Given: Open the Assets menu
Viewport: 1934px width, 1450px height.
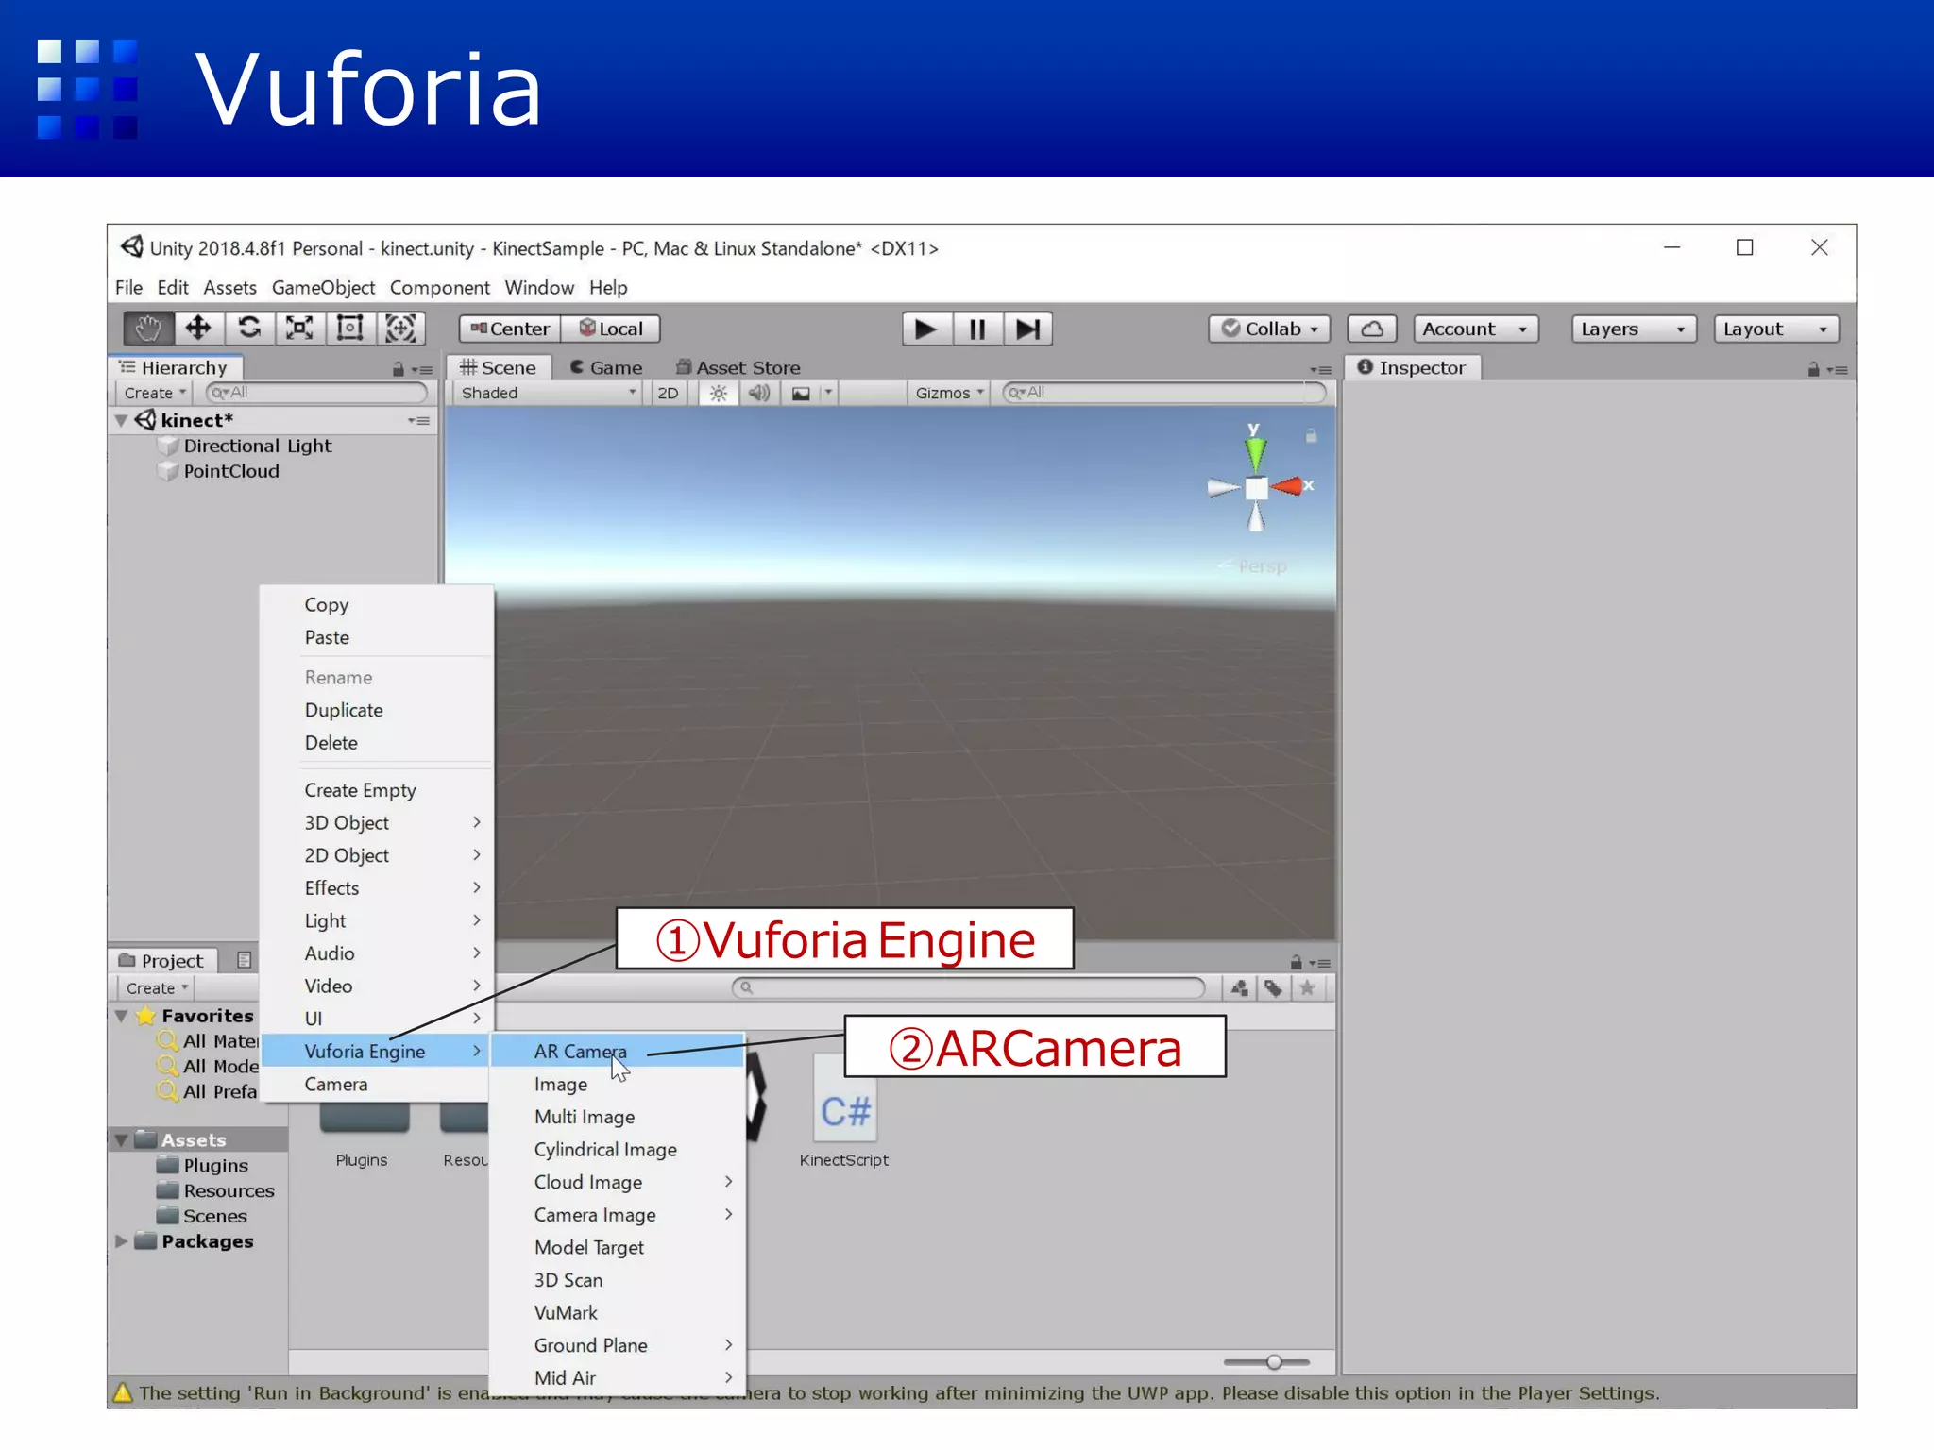Looking at the screenshot, I should click(x=229, y=287).
